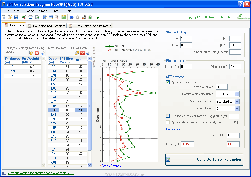Click the notebook with pencil toolbar icon
Screen dimensions: 251x177
pyautogui.click(x=45, y=17)
